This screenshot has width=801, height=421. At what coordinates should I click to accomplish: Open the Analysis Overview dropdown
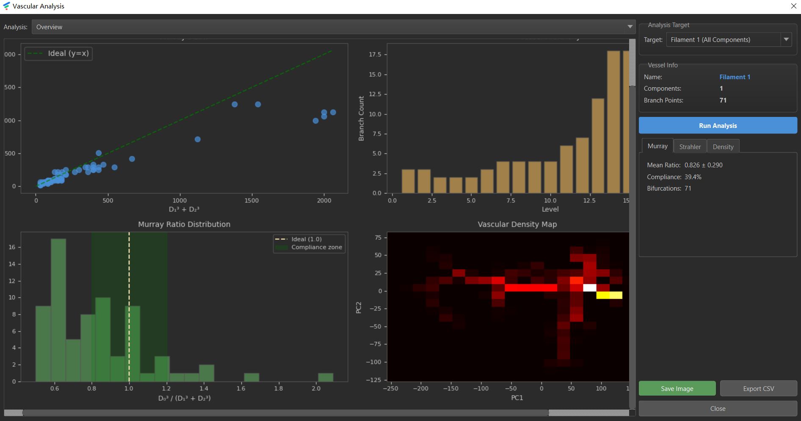[x=334, y=27]
